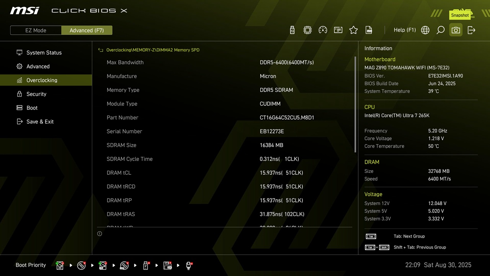Take a snapshot with the camera icon

click(x=456, y=30)
